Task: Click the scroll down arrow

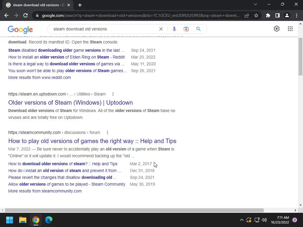Action: (x=300, y=205)
